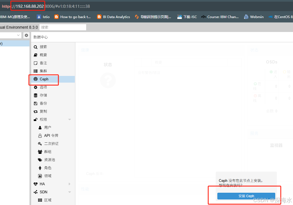
Task: Select the Ceph menu item
Action: (53, 79)
